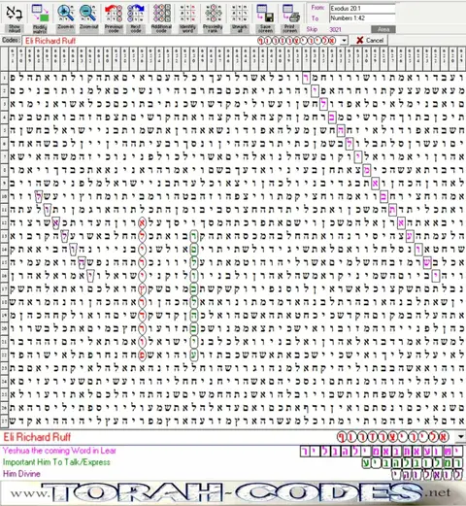Select the 'Him Divine' result row
The width and height of the screenshot is (466, 506).
[x=232, y=474]
